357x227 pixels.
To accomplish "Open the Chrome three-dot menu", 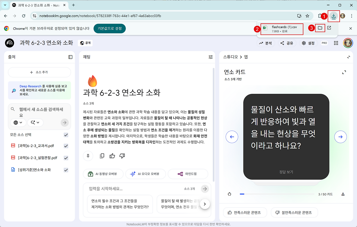I will 351,16.
